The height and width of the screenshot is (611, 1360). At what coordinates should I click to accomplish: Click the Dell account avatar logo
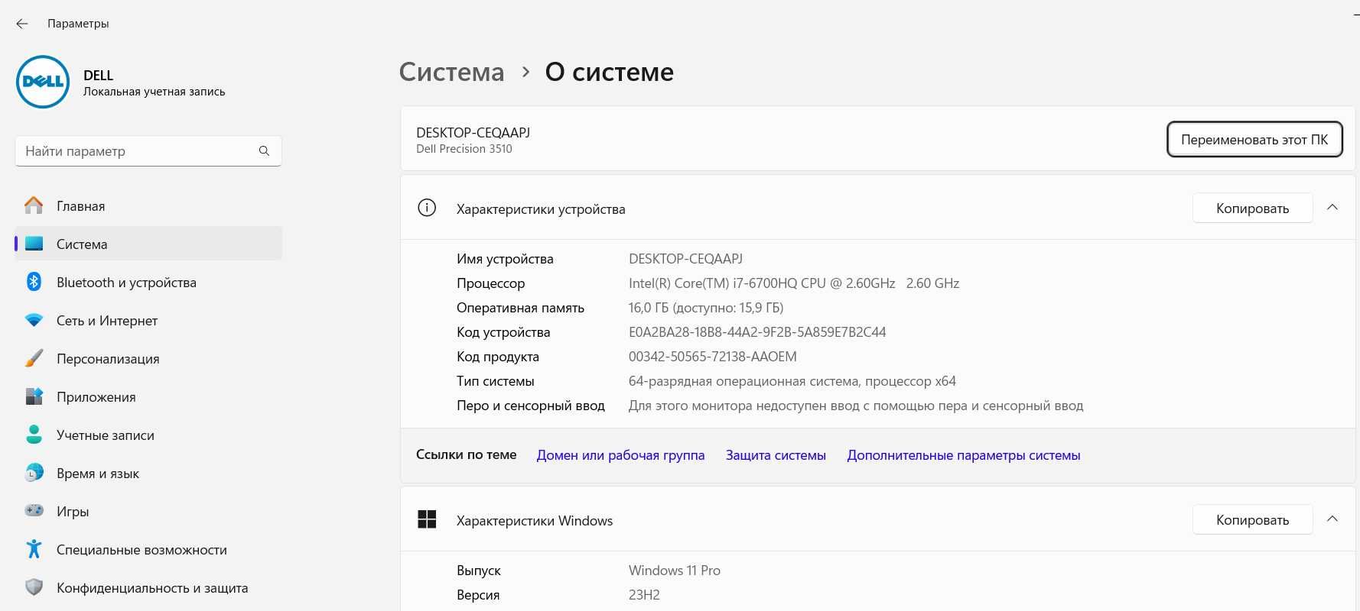tap(43, 82)
